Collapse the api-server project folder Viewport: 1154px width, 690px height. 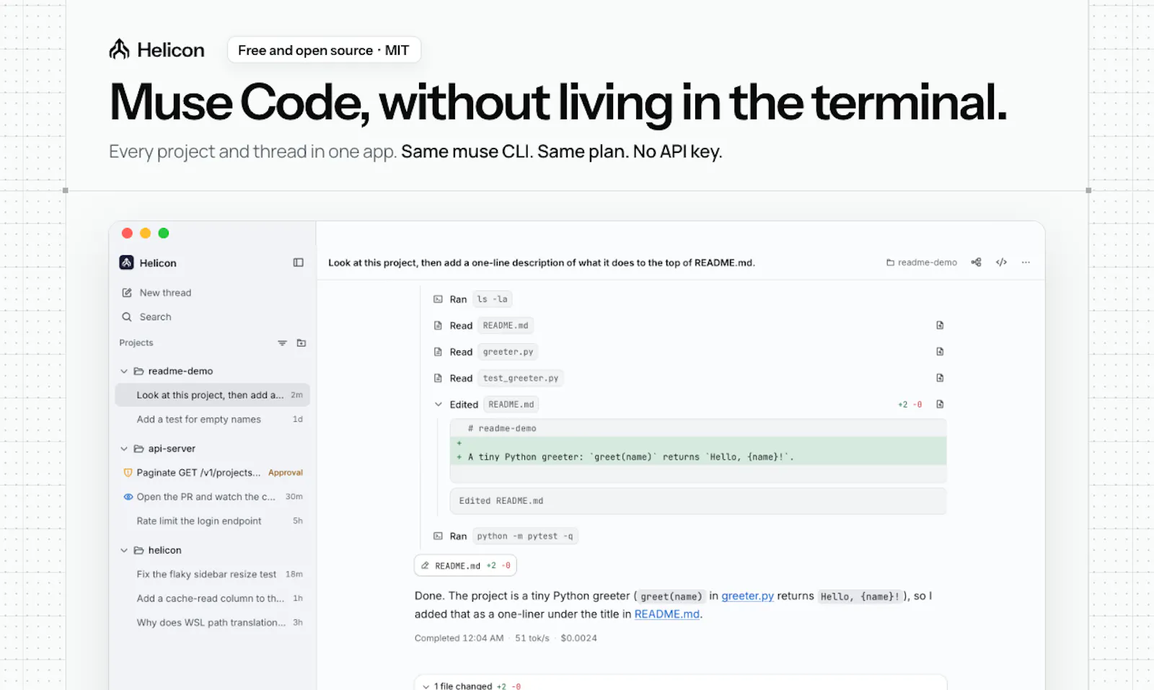coord(124,448)
